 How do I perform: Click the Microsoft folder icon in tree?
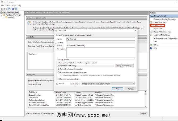click(6, 17)
